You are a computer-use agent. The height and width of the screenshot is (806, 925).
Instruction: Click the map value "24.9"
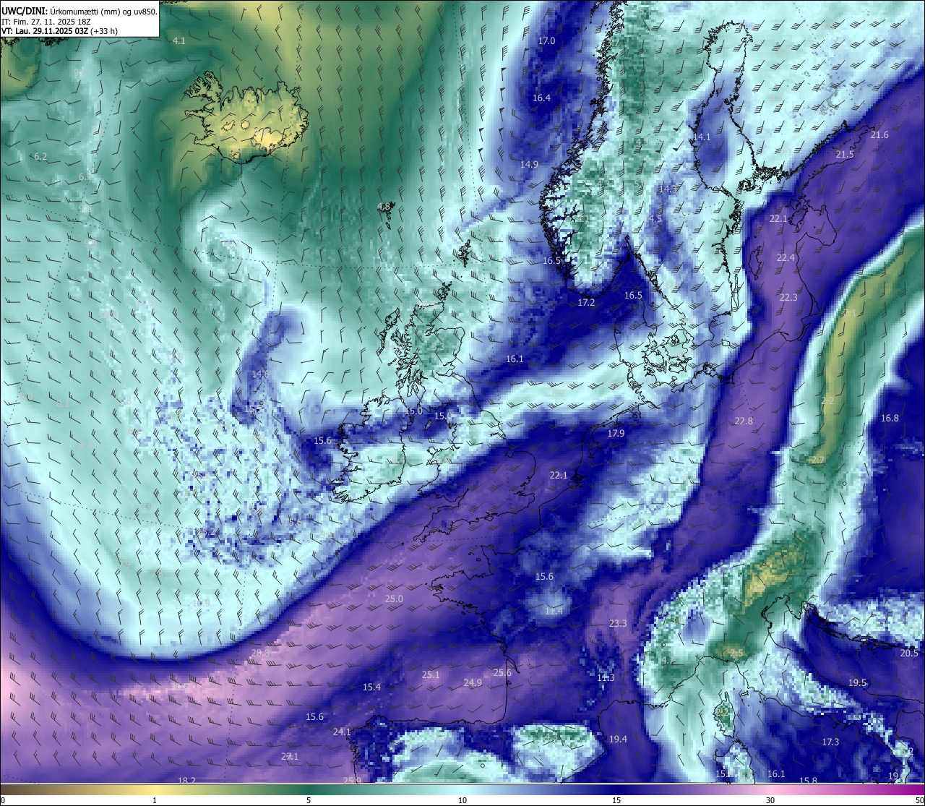point(473,683)
